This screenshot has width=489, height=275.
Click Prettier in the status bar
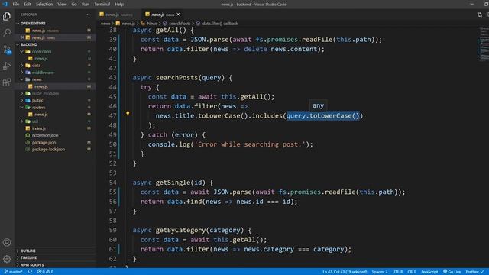coord(474,272)
